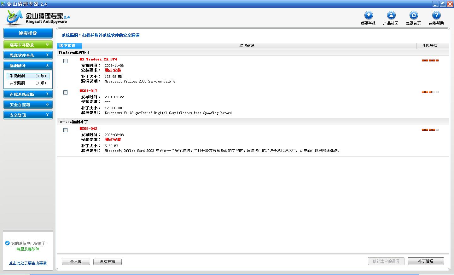Open the 健康指数 panel
This screenshot has height=275, width=454.
click(28, 33)
